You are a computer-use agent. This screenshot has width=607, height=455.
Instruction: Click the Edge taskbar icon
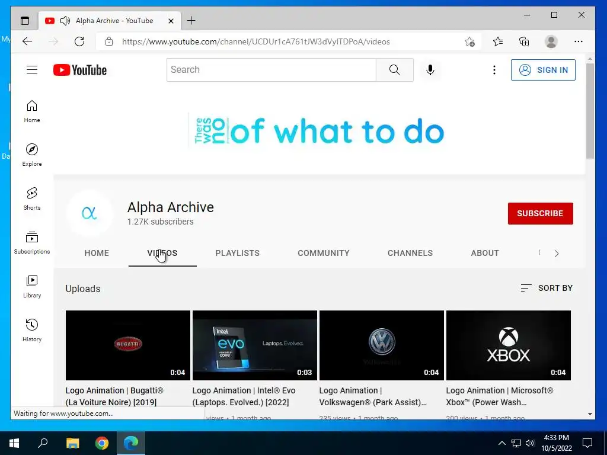(131, 443)
